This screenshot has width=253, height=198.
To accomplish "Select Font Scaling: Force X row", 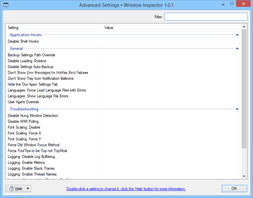I will pos(24,133).
